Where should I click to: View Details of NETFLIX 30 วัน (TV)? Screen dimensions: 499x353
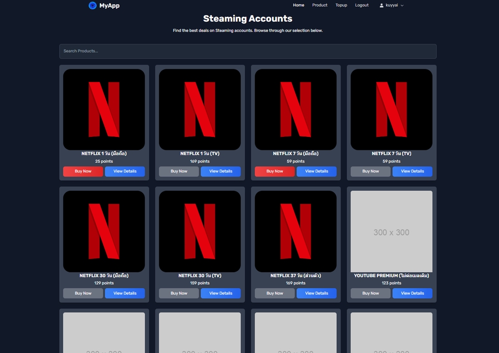[x=220, y=293]
